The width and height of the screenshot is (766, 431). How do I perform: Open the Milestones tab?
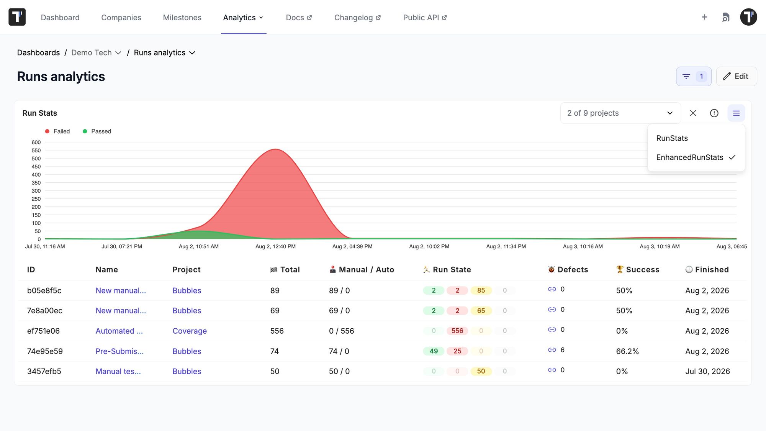pos(182,18)
